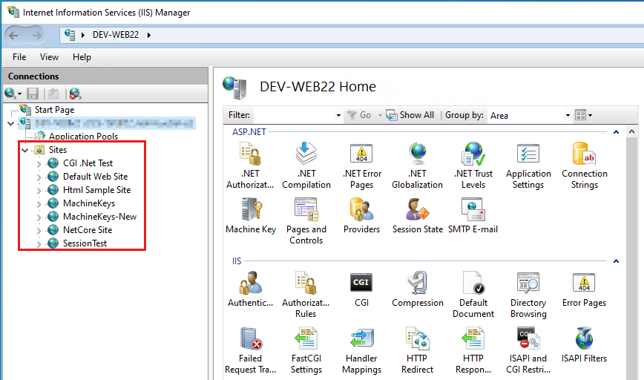Collapse the ASP.NET group section
This screenshot has width=644, height=380.
point(615,132)
